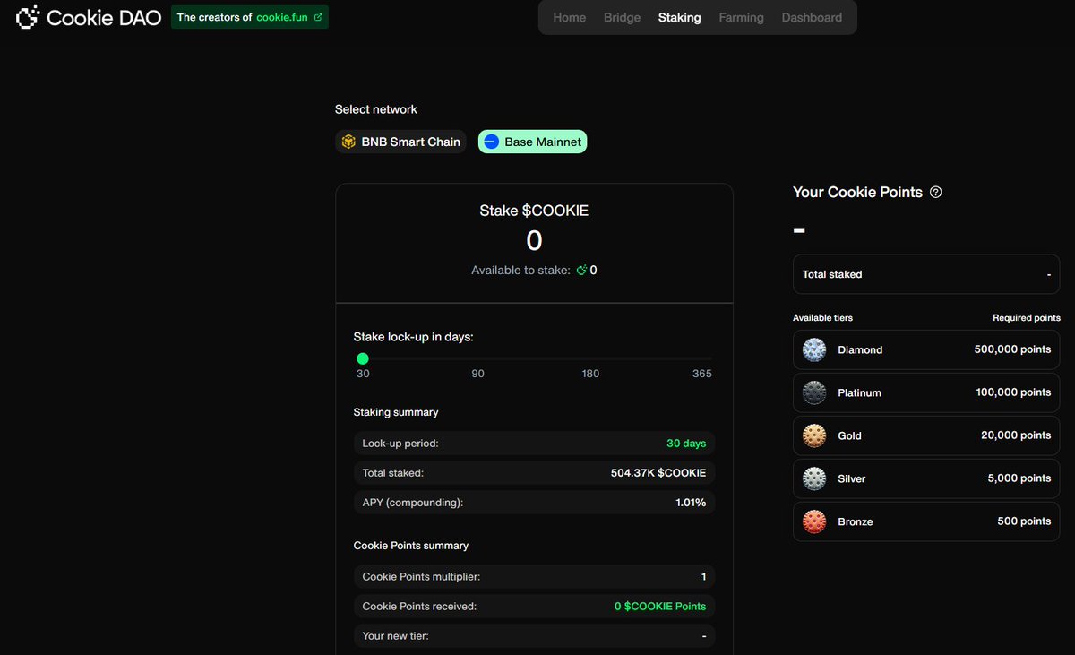Image resolution: width=1075 pixels, height=655 pixels.
Task: Click the cookie token icon beside available balance
Action: (x=581, y=270)
